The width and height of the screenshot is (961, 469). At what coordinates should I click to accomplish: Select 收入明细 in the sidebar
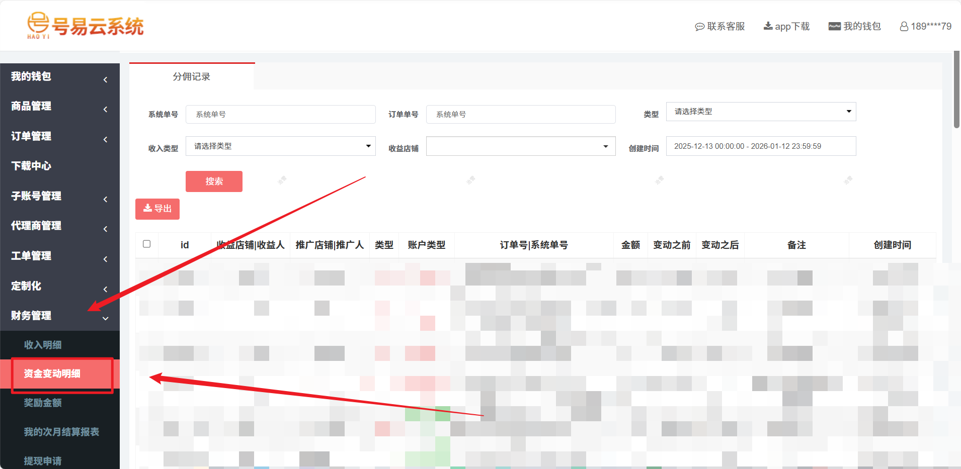(x=42, y=345)
